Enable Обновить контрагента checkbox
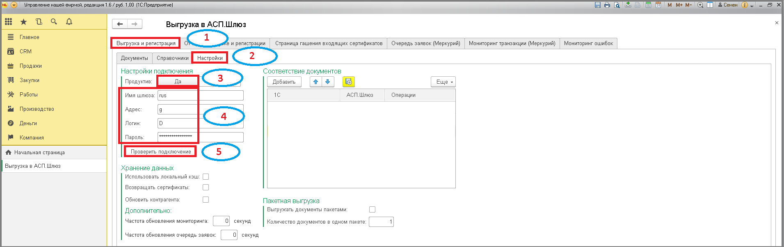This screenshot has height=247, width=784. click(206, 200)
